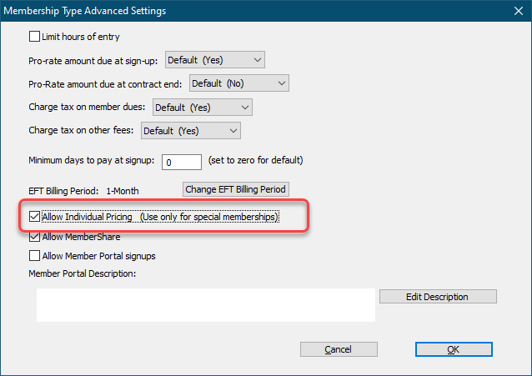The height and width of the screenshot is (376, 532).
Task: Disable the Allow MemberShare checkbox
Action: tap(35, 237)
